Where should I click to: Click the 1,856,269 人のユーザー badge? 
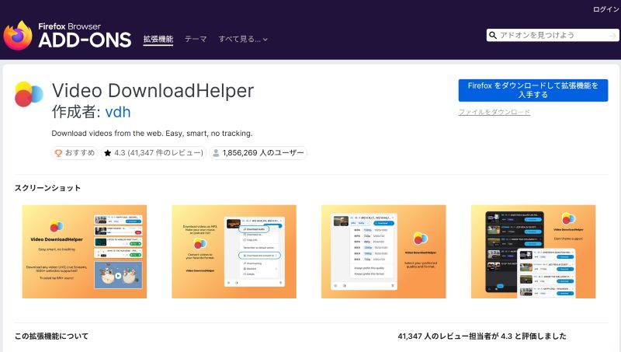coord(258,153)
